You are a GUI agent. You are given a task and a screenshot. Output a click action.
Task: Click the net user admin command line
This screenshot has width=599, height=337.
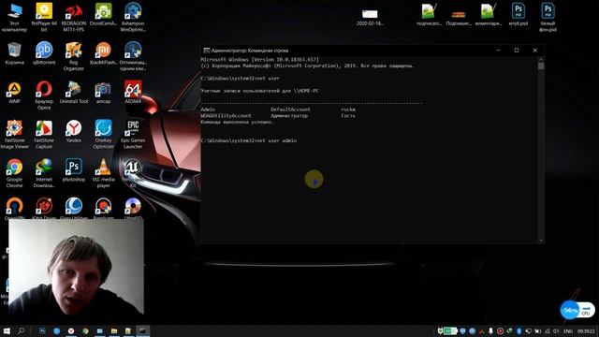click(x=249, y=140)
